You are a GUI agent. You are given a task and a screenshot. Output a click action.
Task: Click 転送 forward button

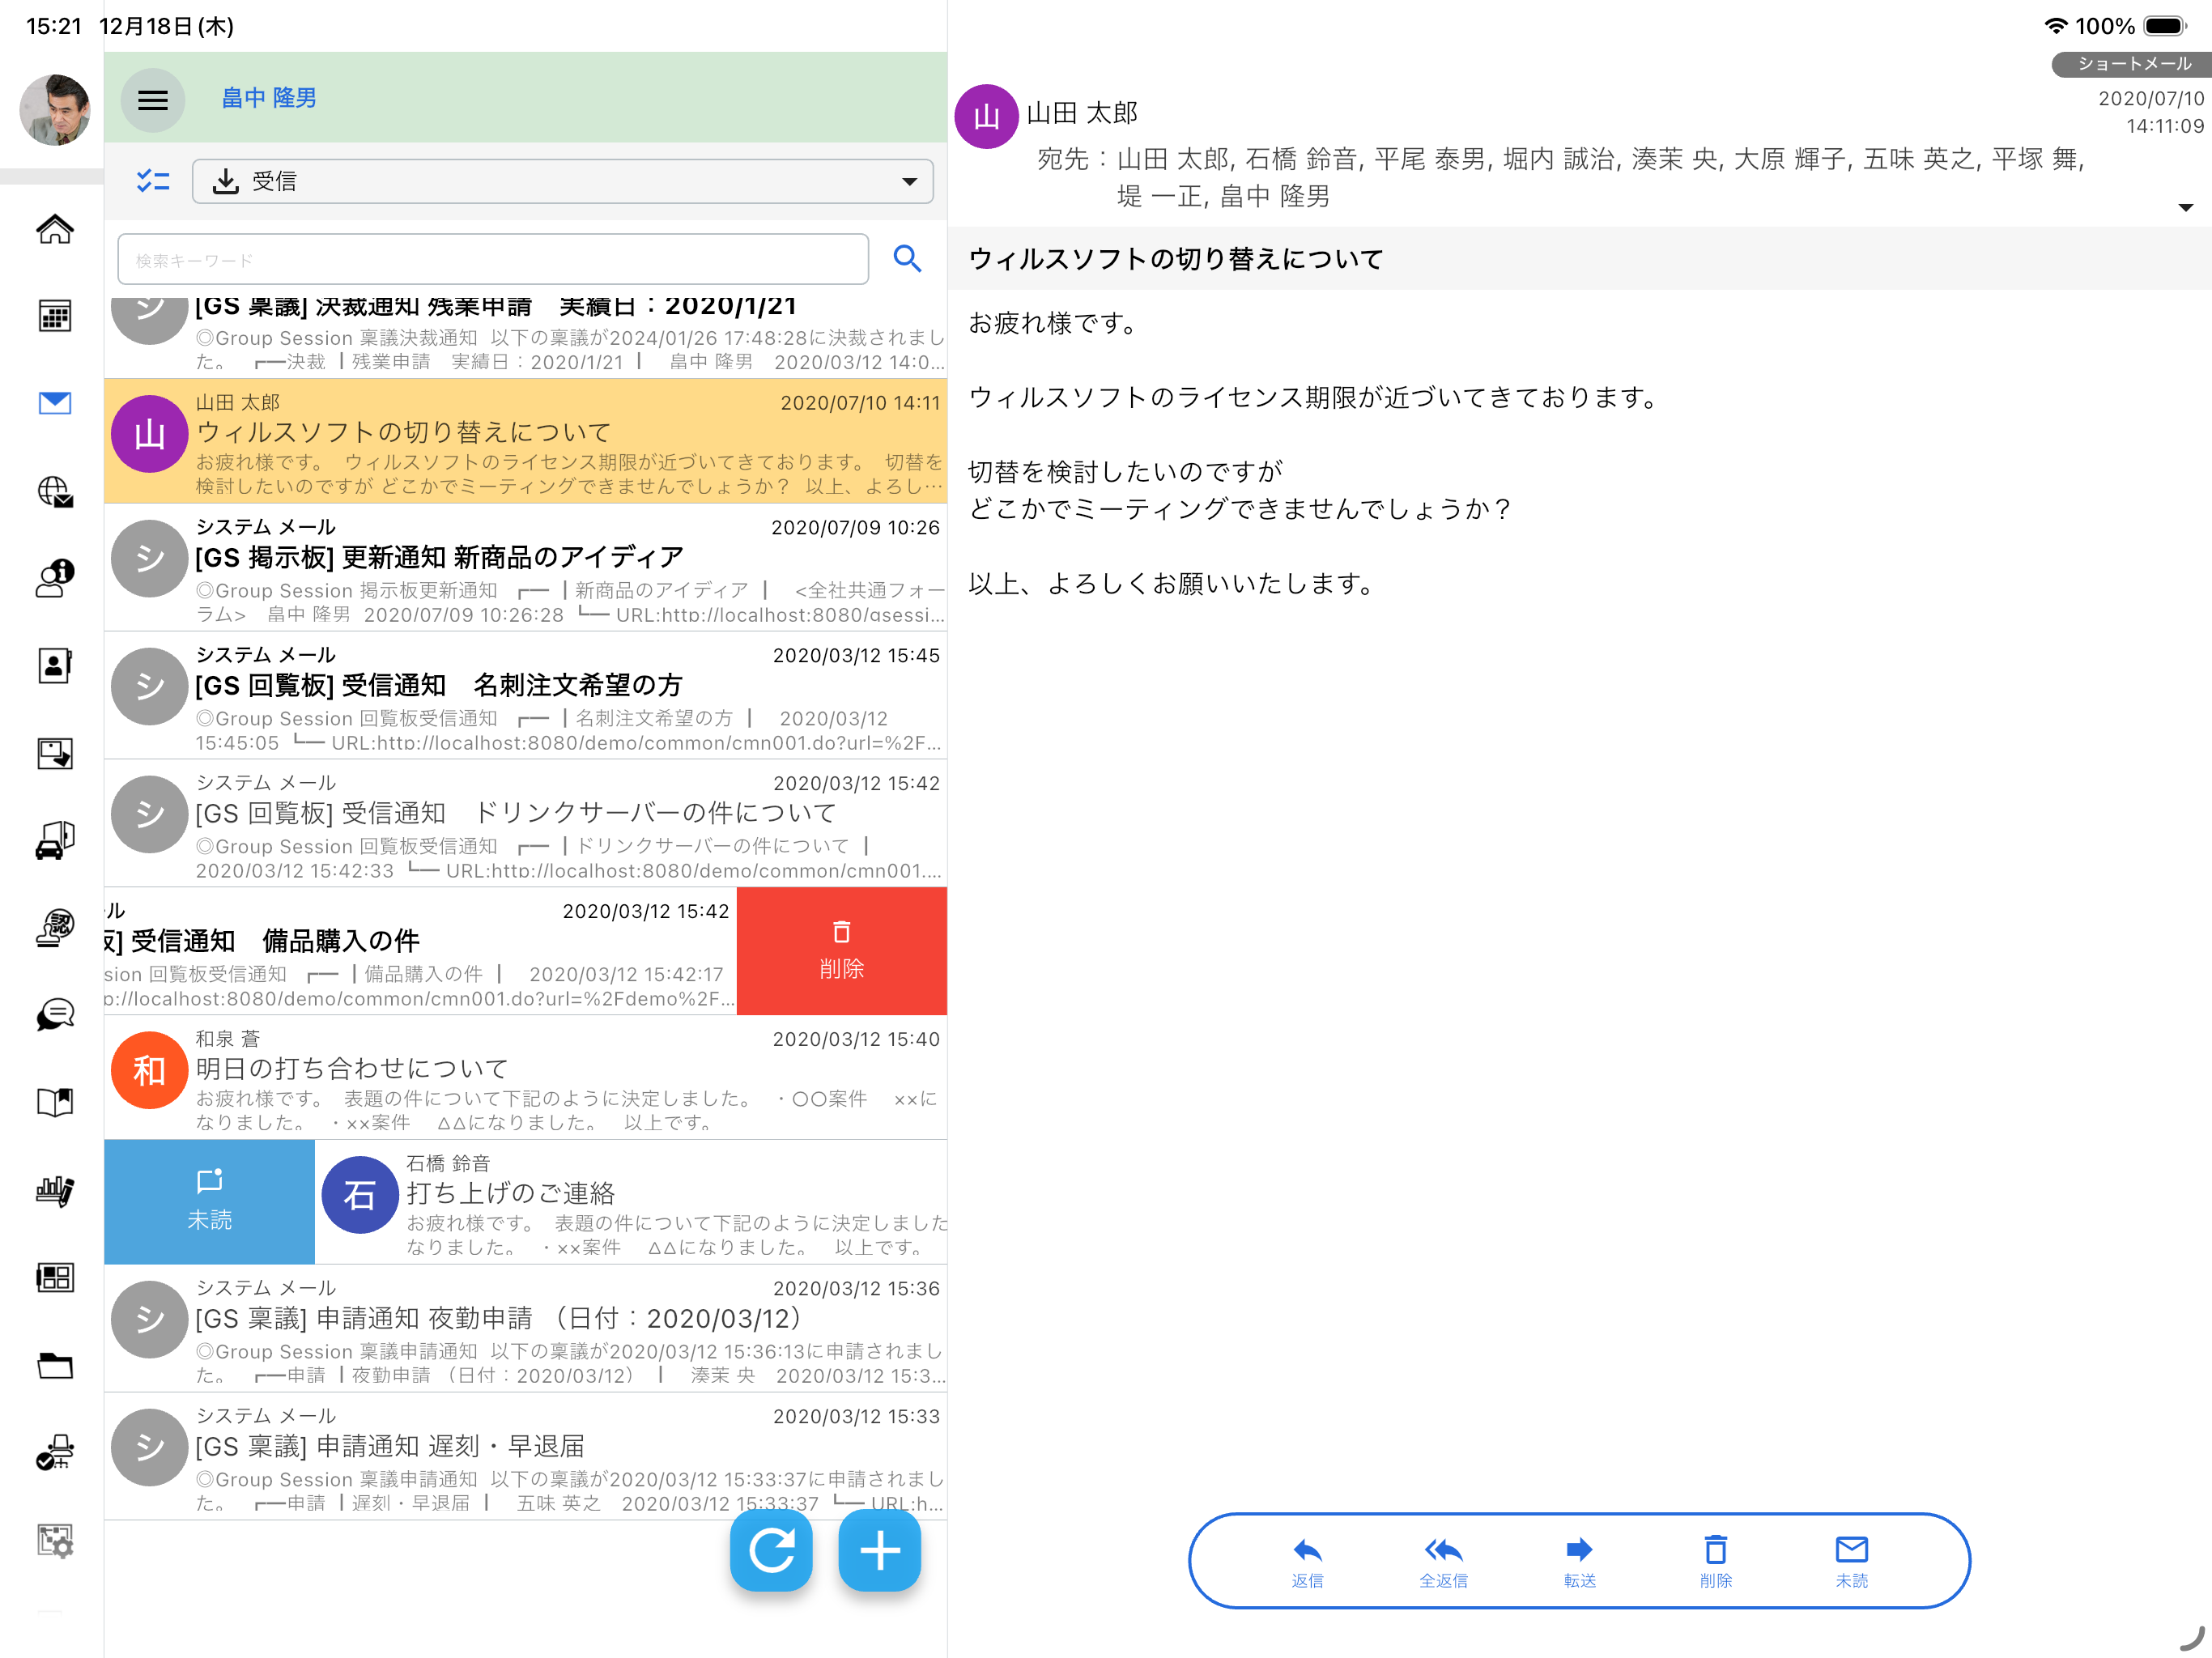(x=1579, y=1561)
